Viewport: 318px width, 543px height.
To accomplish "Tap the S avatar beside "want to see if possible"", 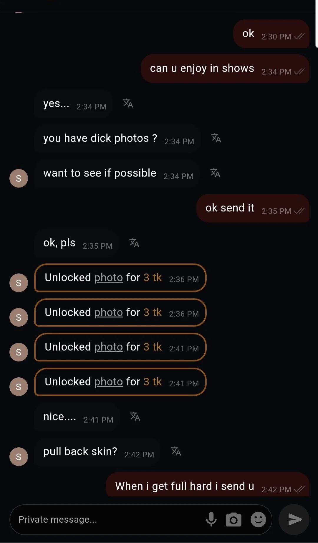I will point(19,178).
